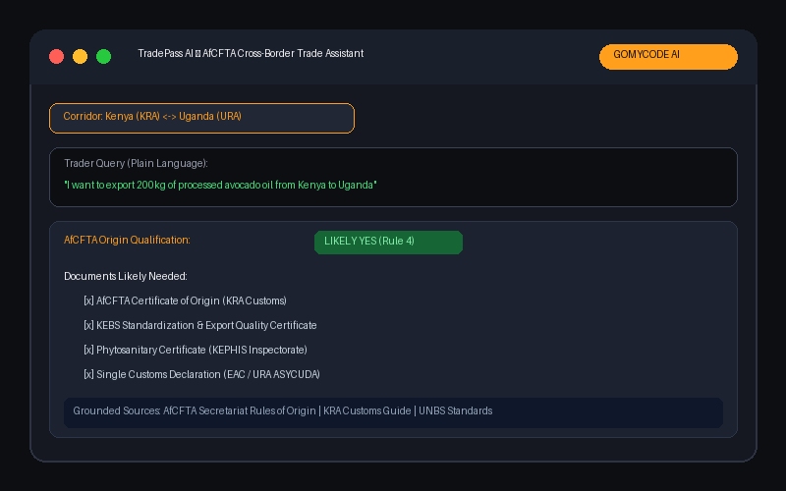Click the yellow minimize window dot
Screen dimensions: 786x491
click(x=81, y=57)
